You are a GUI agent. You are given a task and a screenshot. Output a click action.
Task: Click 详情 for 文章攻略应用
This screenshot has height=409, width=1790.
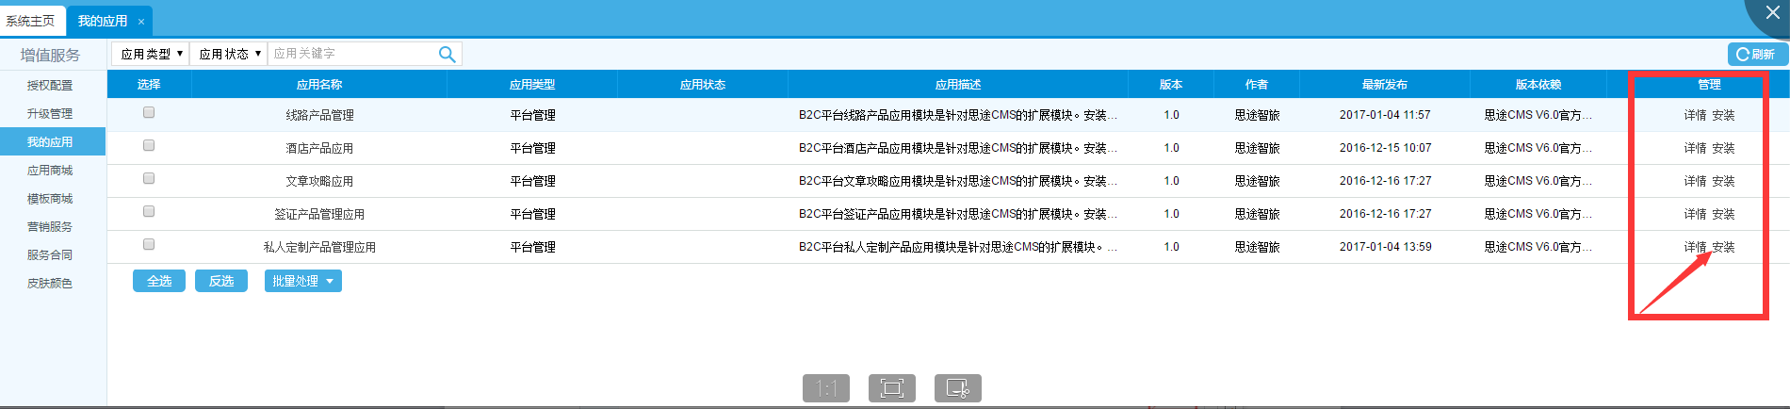(x=1695, y=181)
